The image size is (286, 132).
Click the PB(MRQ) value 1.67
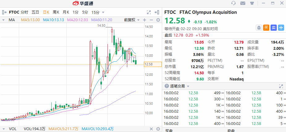point(240,67)
